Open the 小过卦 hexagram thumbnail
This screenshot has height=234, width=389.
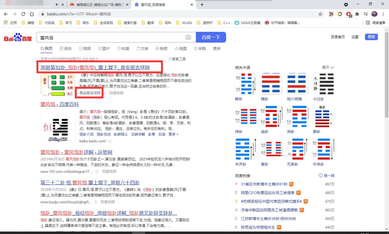[323, 84]
